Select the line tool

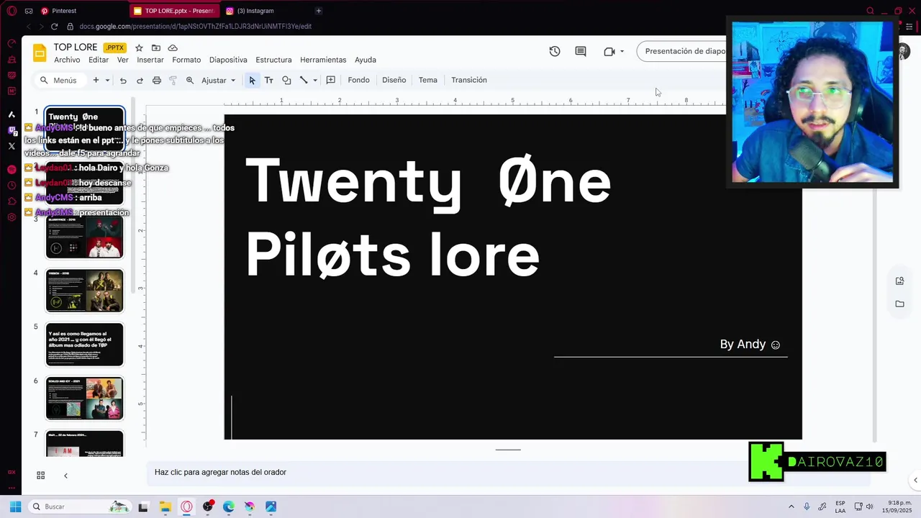[x=304, y=81]
